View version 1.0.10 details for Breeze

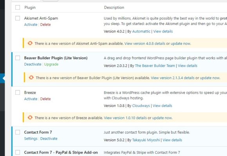point(125,118)
